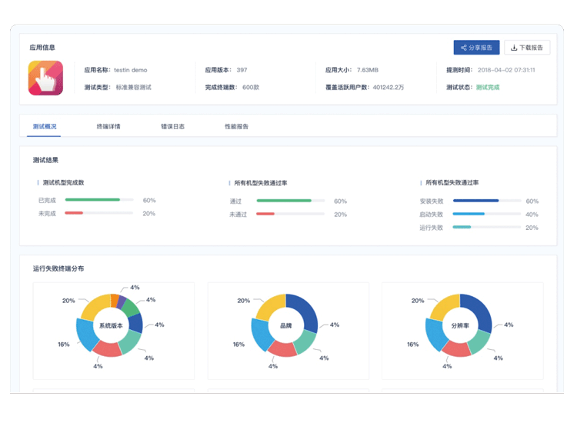Click the 通过 green progress bar
Screen dimensions: 577x423
pos(284,201)
